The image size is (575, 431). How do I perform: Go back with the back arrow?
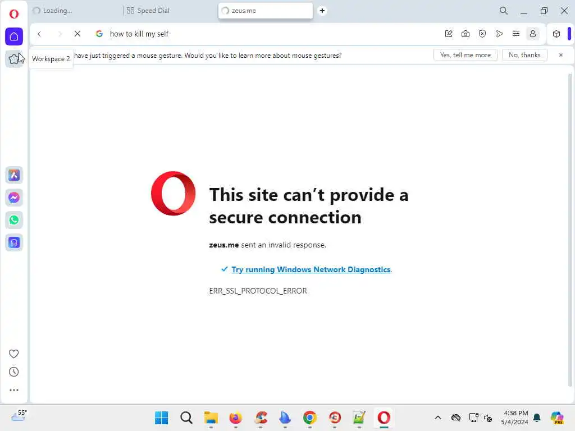[x=39, y=34]
